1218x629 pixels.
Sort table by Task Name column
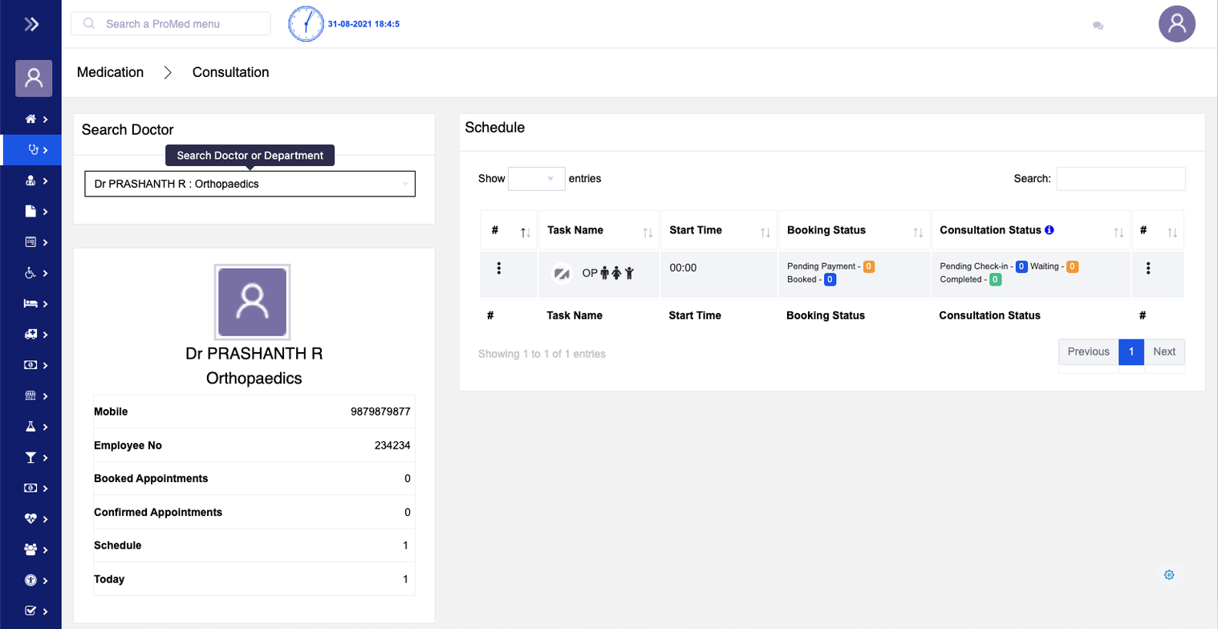599,231
